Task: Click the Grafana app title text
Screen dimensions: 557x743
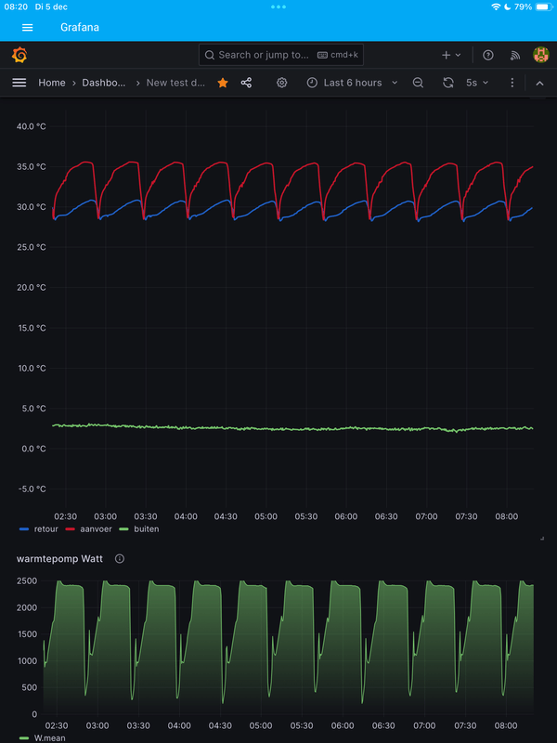Action: [x=80, y=27]
